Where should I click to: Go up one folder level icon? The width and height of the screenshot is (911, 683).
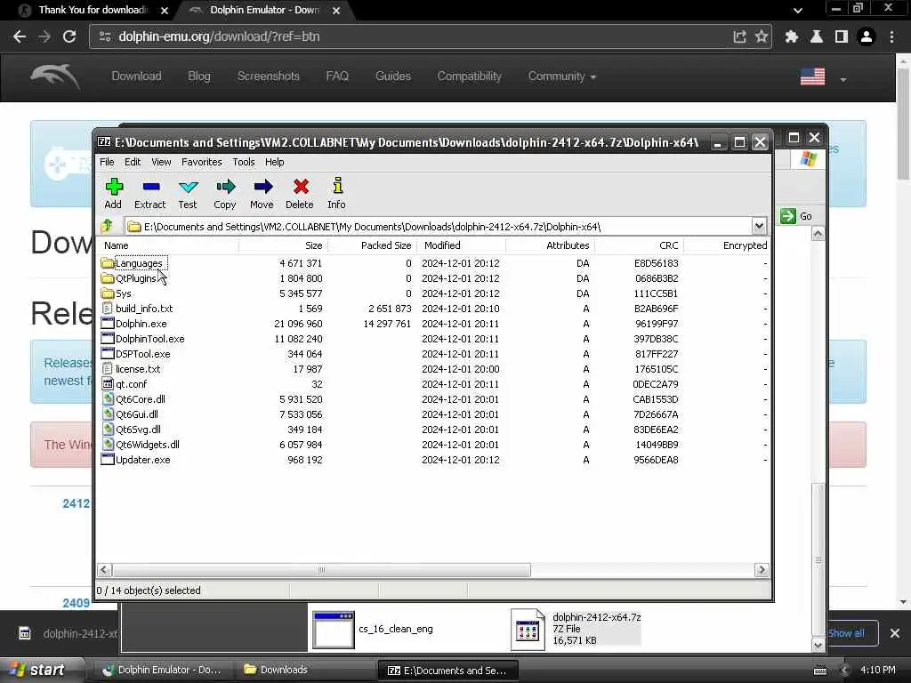click(x=107, y=226)
